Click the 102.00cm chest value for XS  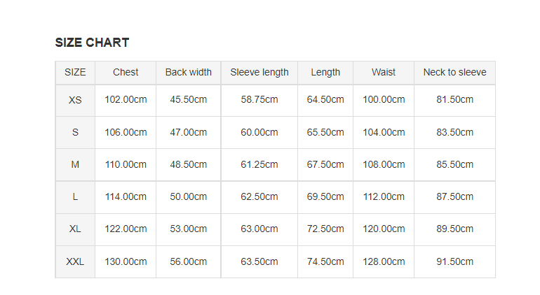point(126,100)
